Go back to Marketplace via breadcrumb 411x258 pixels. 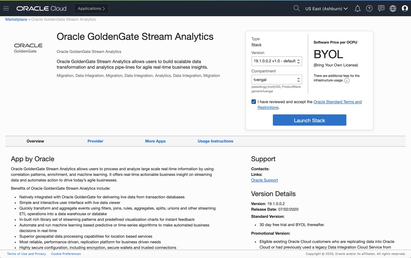(x=16, y=19)
